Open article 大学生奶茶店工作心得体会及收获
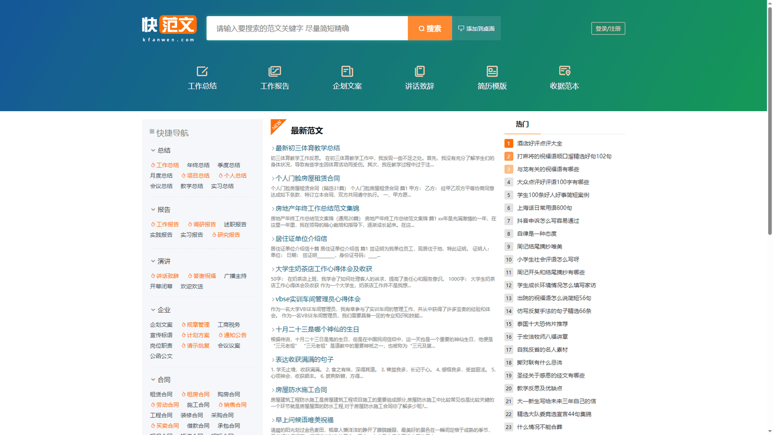773x435 pixels. 324,269
